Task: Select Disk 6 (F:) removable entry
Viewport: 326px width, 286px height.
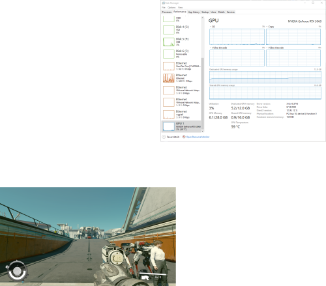Action: point(181,54)
